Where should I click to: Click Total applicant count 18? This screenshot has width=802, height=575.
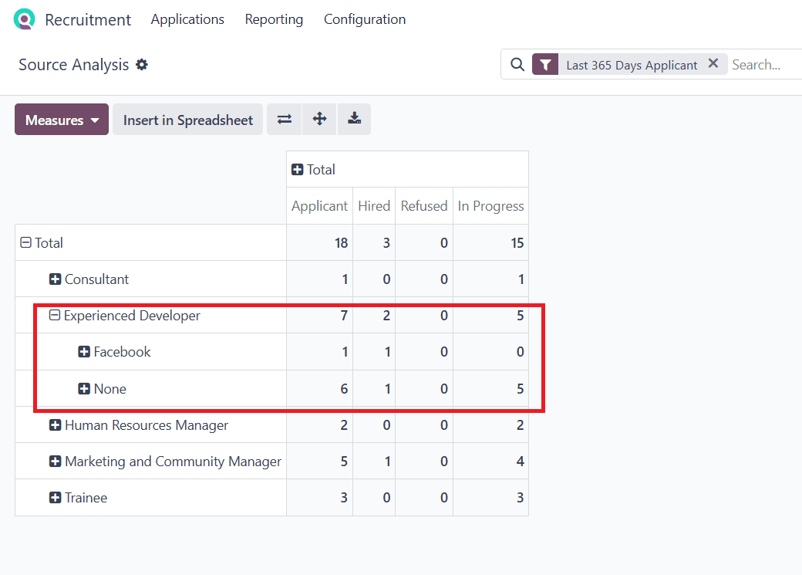pos(341,242)
